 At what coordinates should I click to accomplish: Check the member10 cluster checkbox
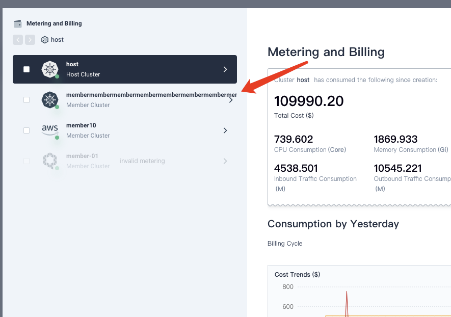pyautogui.click(x=26, y=130)
